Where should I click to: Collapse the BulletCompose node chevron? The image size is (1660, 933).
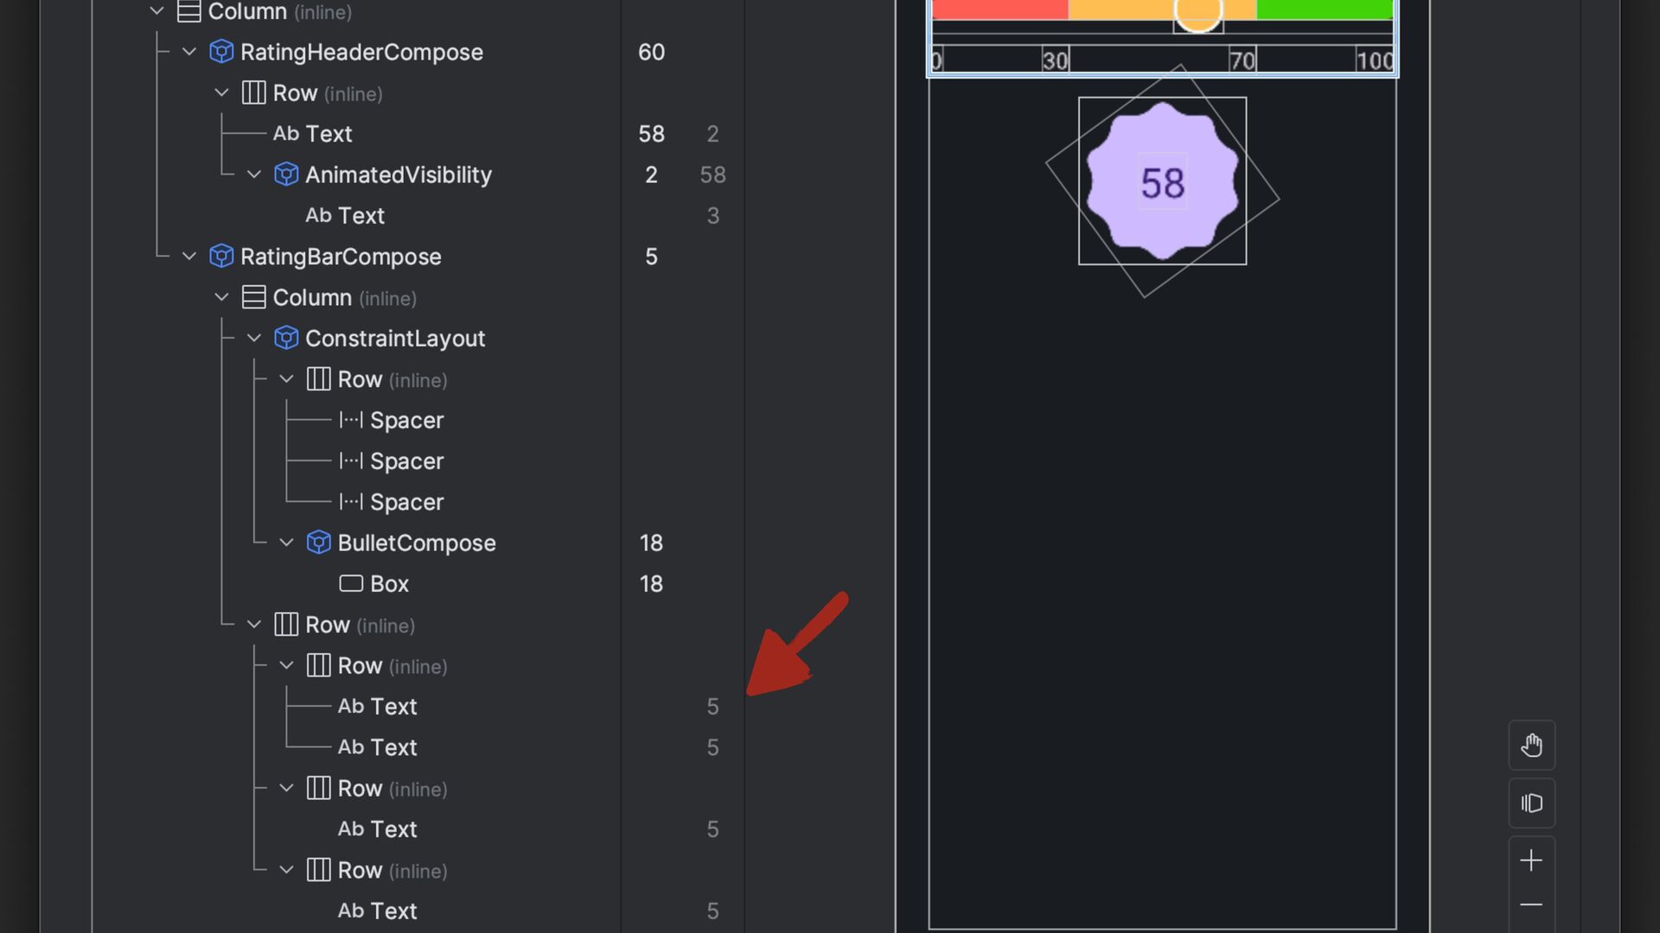click(x=286, y=543)
